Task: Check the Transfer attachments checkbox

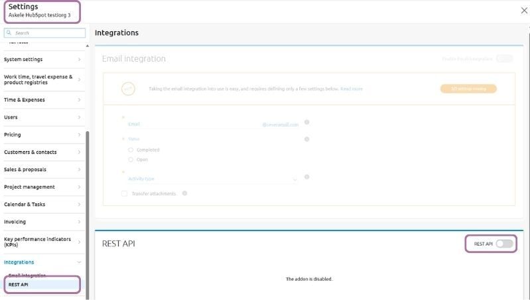Action: pyautogui.click(x=125, y=193)
